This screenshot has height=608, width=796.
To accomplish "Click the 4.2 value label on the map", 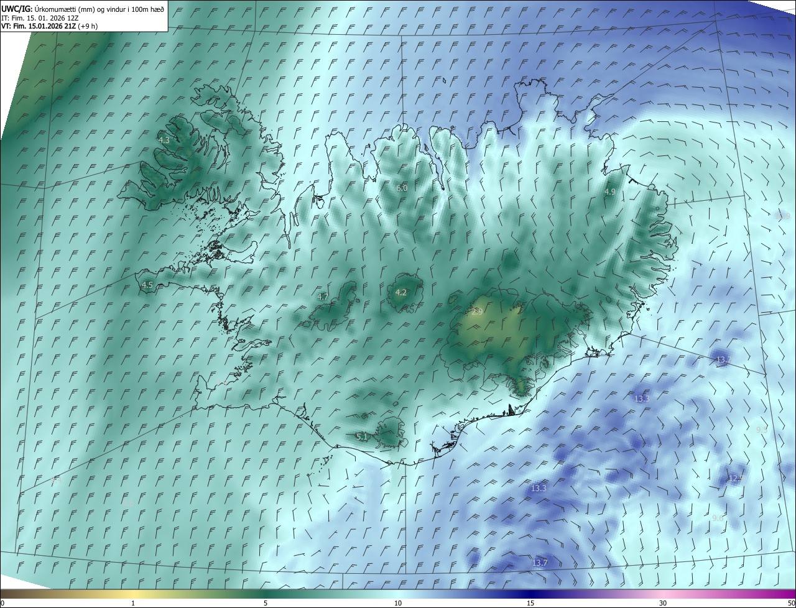I will coord(401,292).
